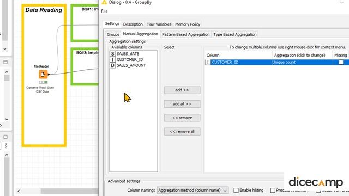Image resolution: width=349 pixels, height=196 pixels.
Task: Click the Customer Retail Store CSV Data label
Action: click(x=40, y=89)
